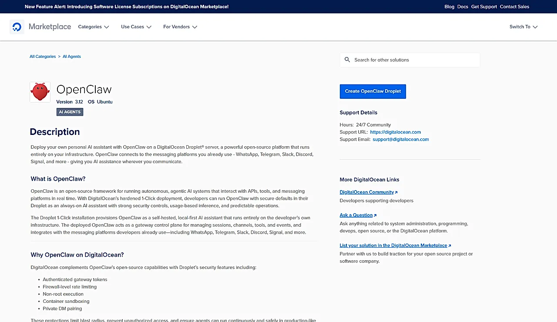Open the Docs link in top bar
This screenshot has width=557, height=322.
pyautogui.click(x=463, y=7)
